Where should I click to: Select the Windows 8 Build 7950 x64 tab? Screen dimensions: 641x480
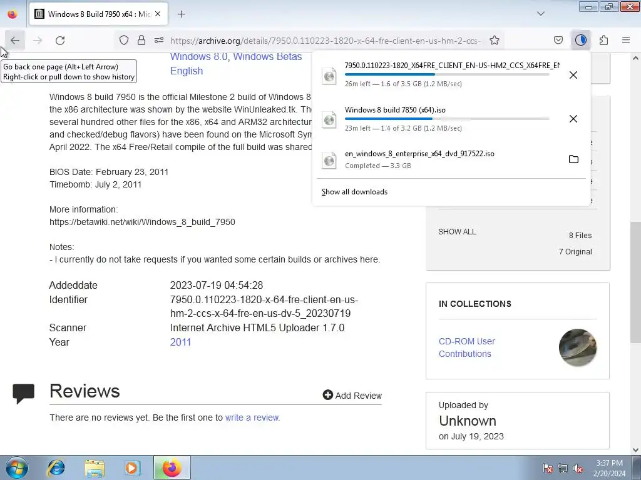[x=98, y=14]
